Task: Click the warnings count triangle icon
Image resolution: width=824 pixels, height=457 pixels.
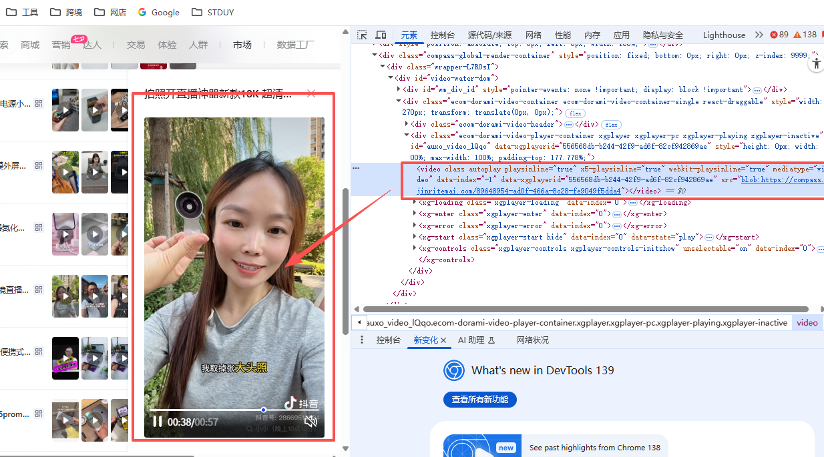Action: pyautogui.click(x=797, y=35)
